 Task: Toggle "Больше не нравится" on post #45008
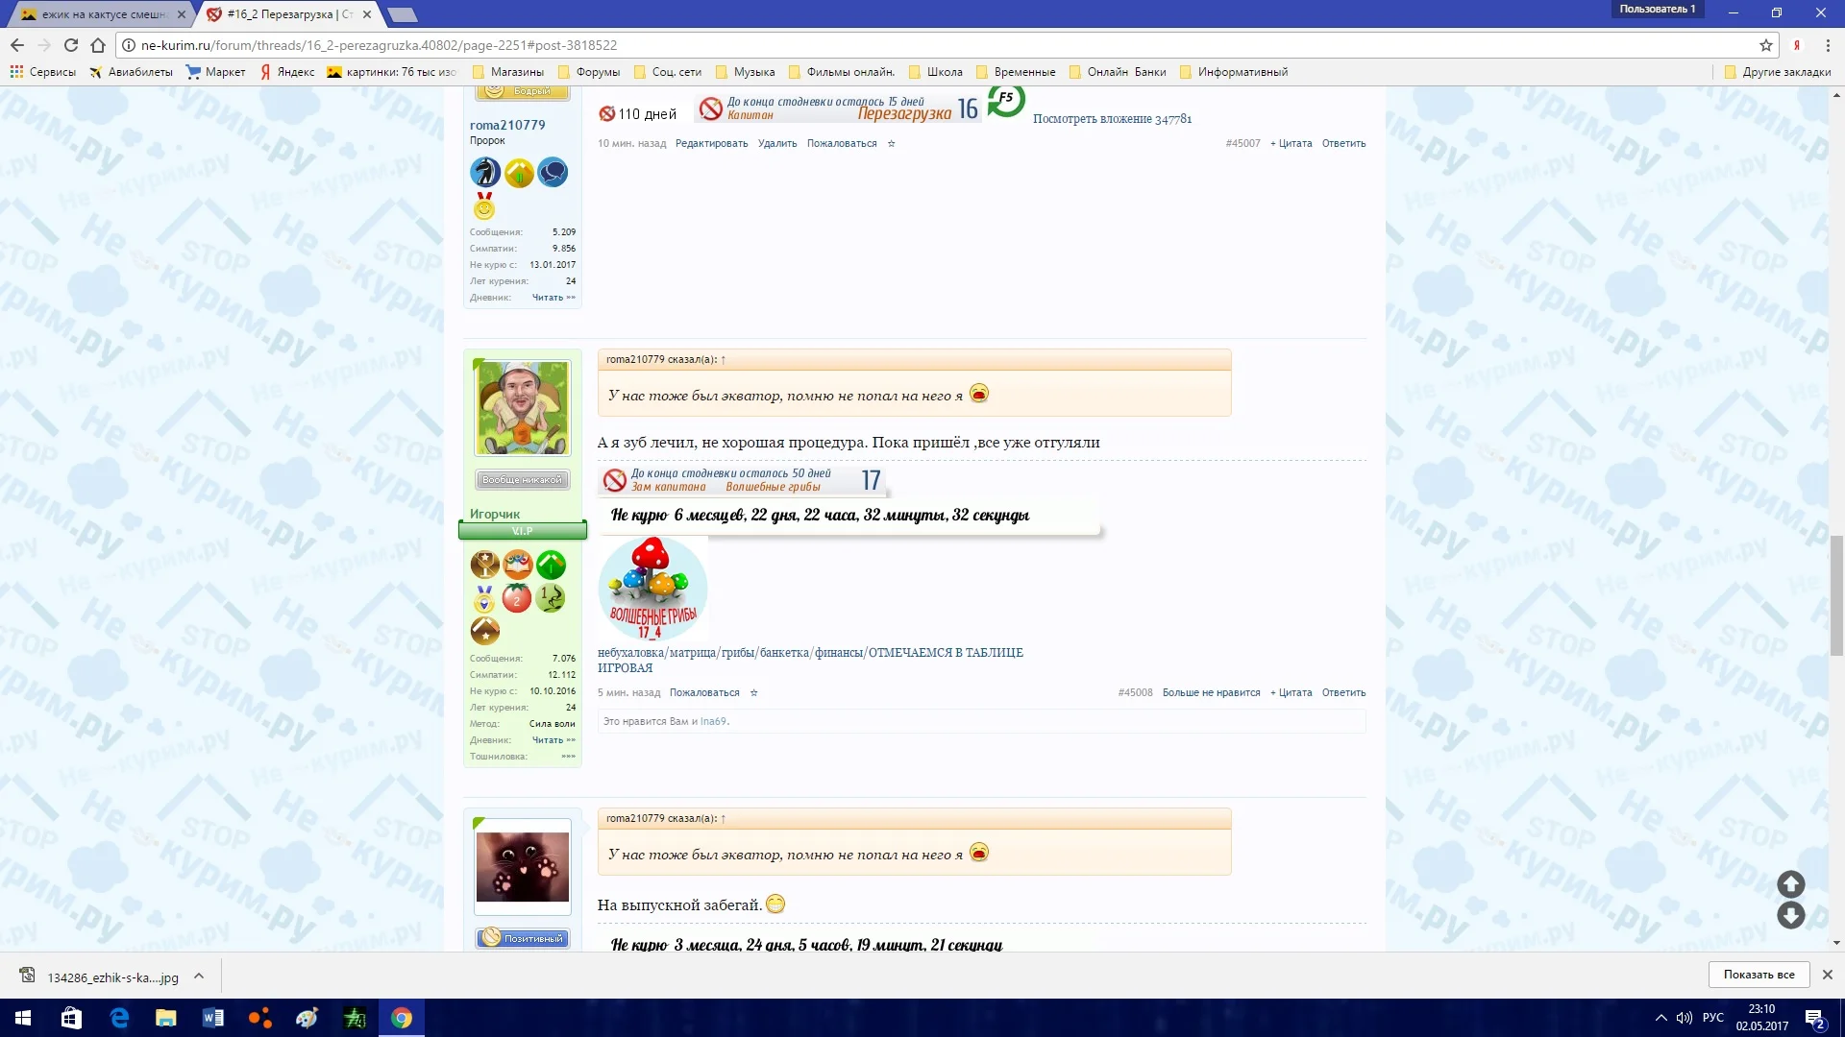[1211, 692]
